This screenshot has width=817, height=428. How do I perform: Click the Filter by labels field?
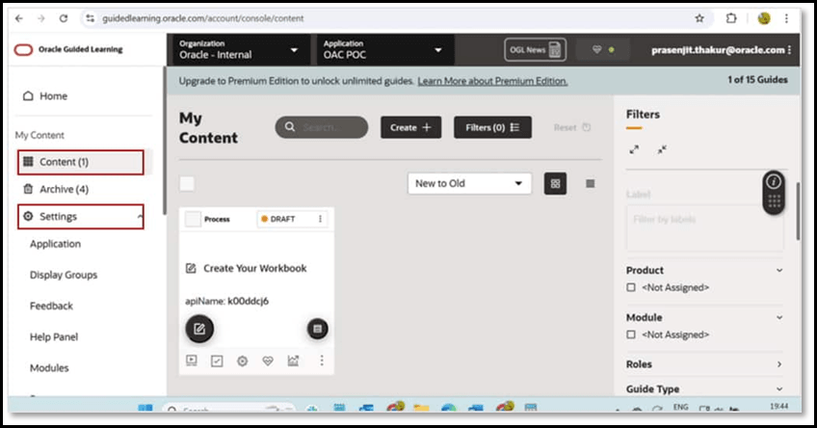pos(704,227)
